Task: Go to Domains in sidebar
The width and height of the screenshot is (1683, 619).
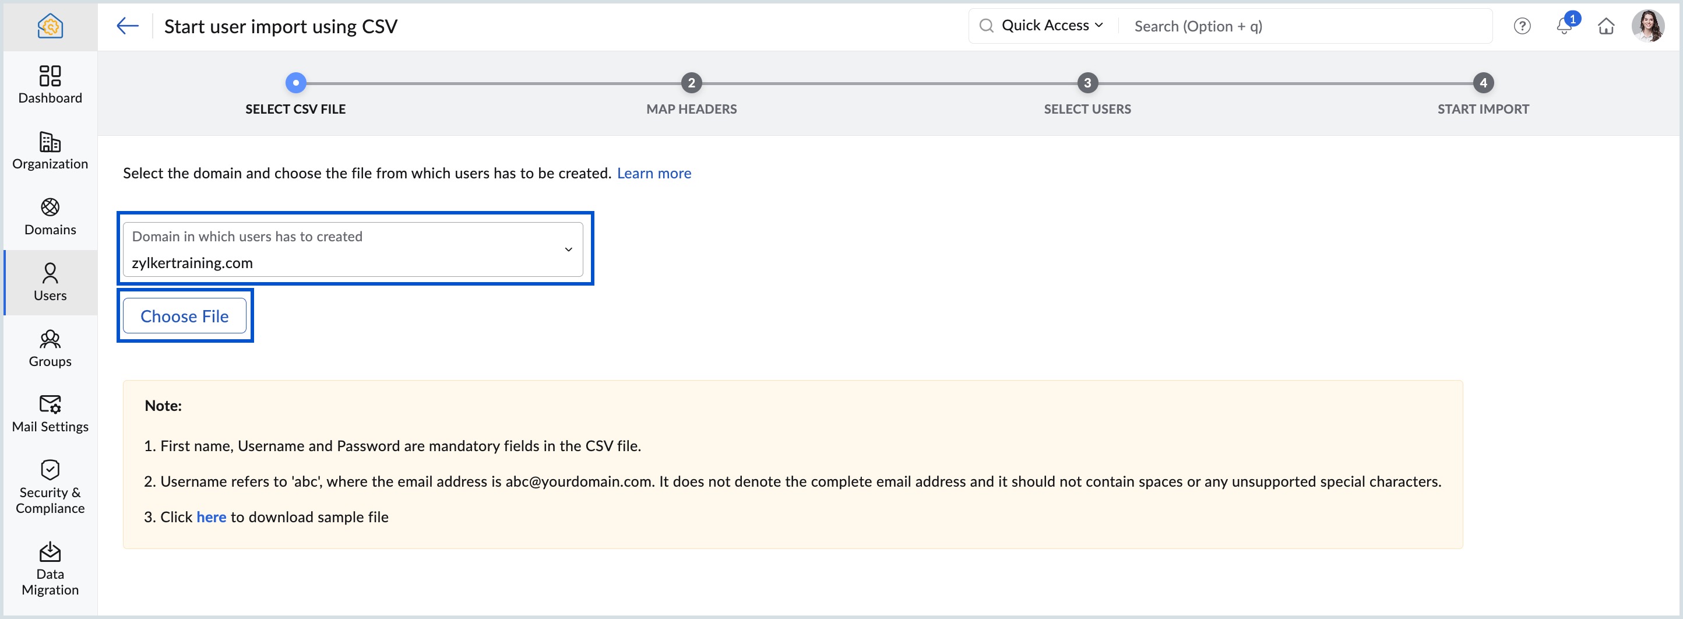Action: [50, 217]
